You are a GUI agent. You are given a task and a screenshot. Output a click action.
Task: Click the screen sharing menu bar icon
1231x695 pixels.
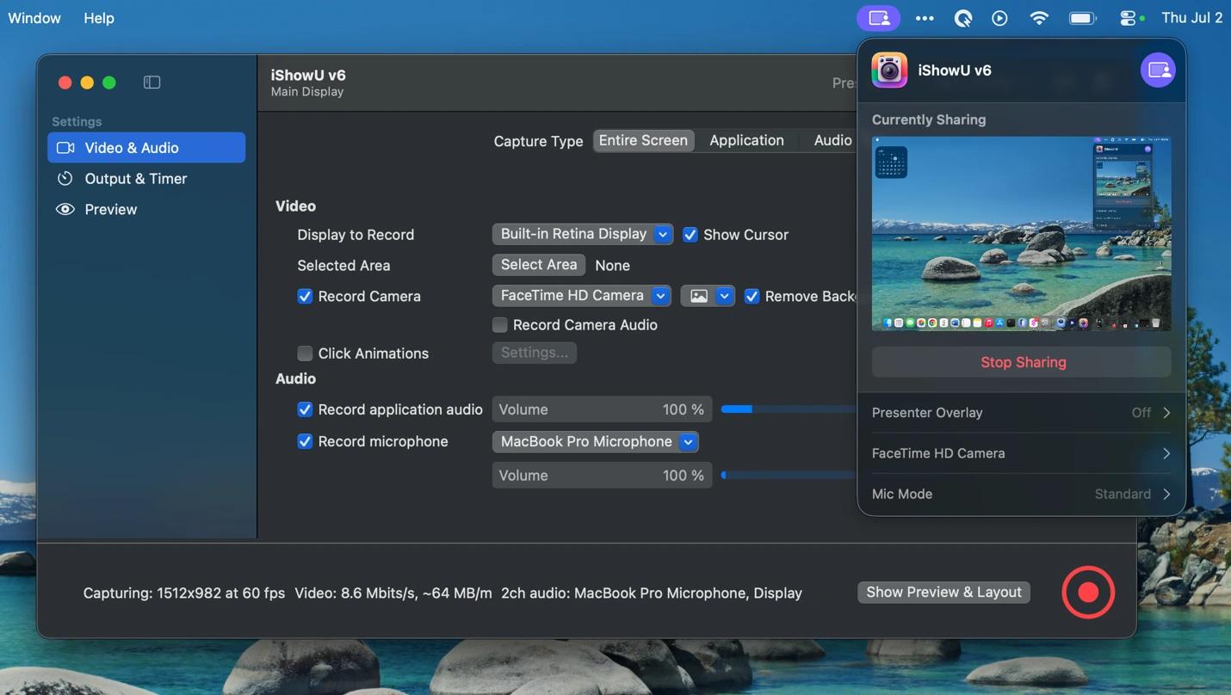(878, 18)
